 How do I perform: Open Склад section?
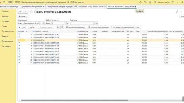pos(4,26)
